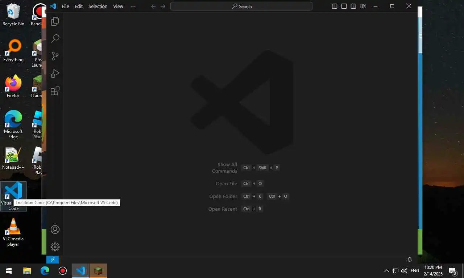Go back with the left arrow
The height and width of the screenshot is (278, 464).
(153, 6)
